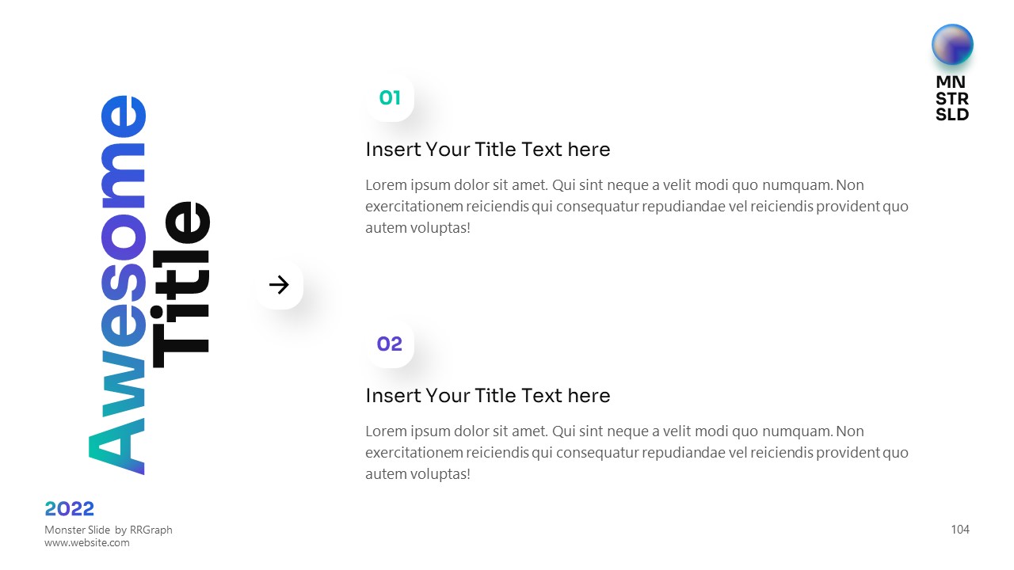Click the 'SLD' line of the logo
This screenshot has height=570, width=1014.
(x=951, y=115)
